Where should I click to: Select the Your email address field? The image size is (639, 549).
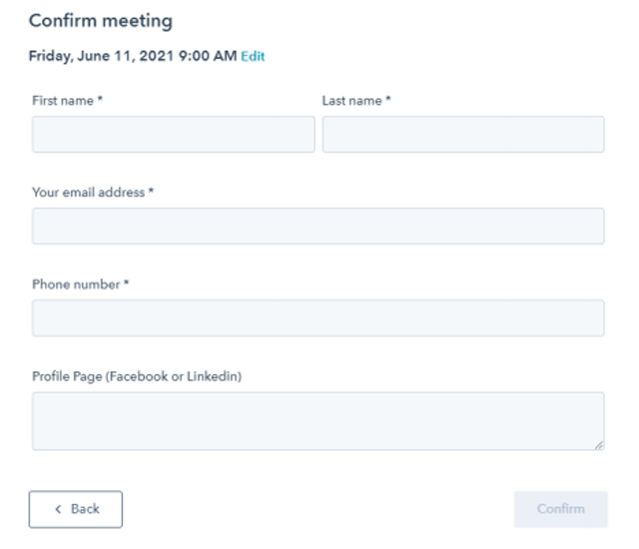pos(319,226)
